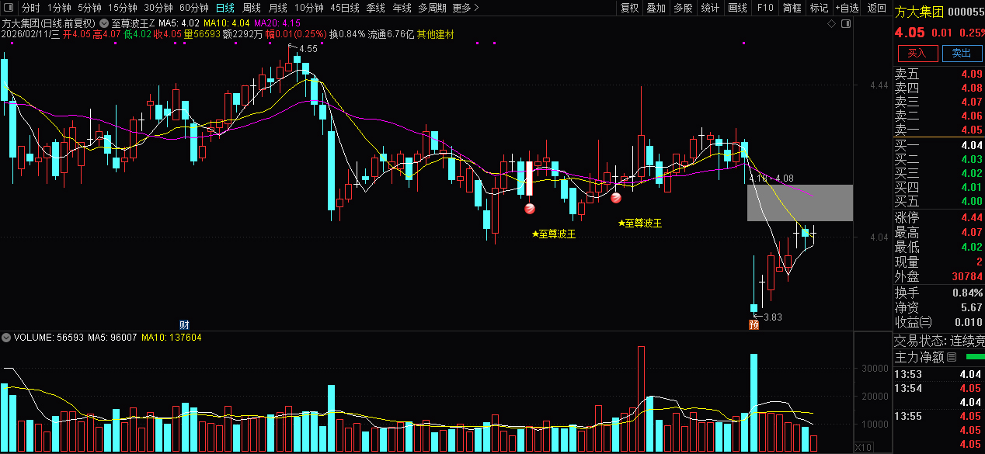Click the 至尊波王Z indicator name
The image size is (985, 454).
[x=134, y=23]
